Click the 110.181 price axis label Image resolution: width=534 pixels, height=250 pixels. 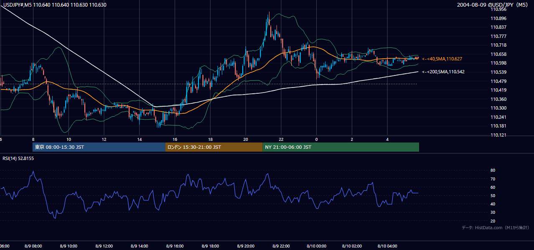tap(499, 126)
